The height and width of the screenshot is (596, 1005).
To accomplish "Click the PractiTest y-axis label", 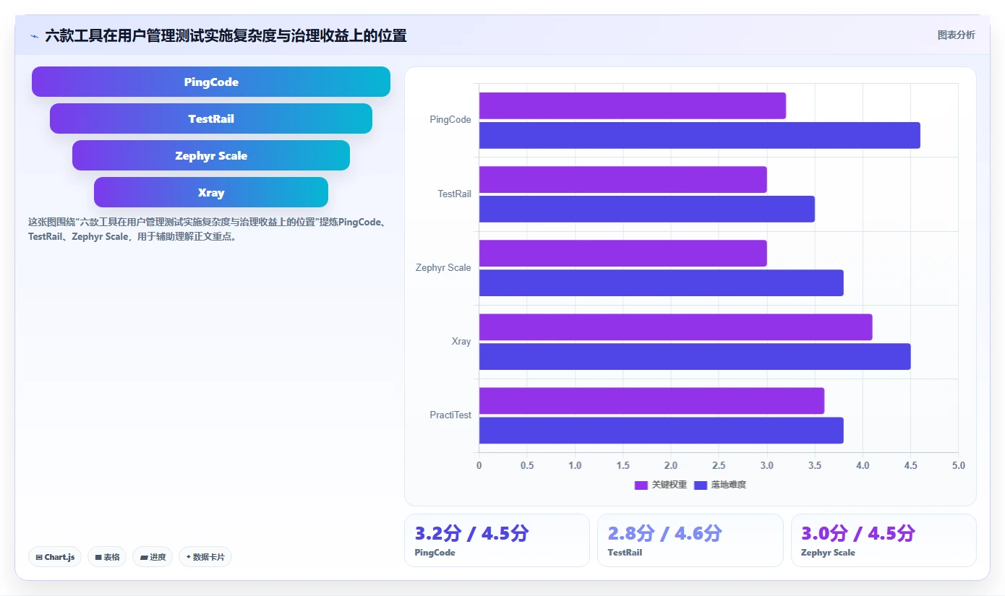I will coord(450,415).
